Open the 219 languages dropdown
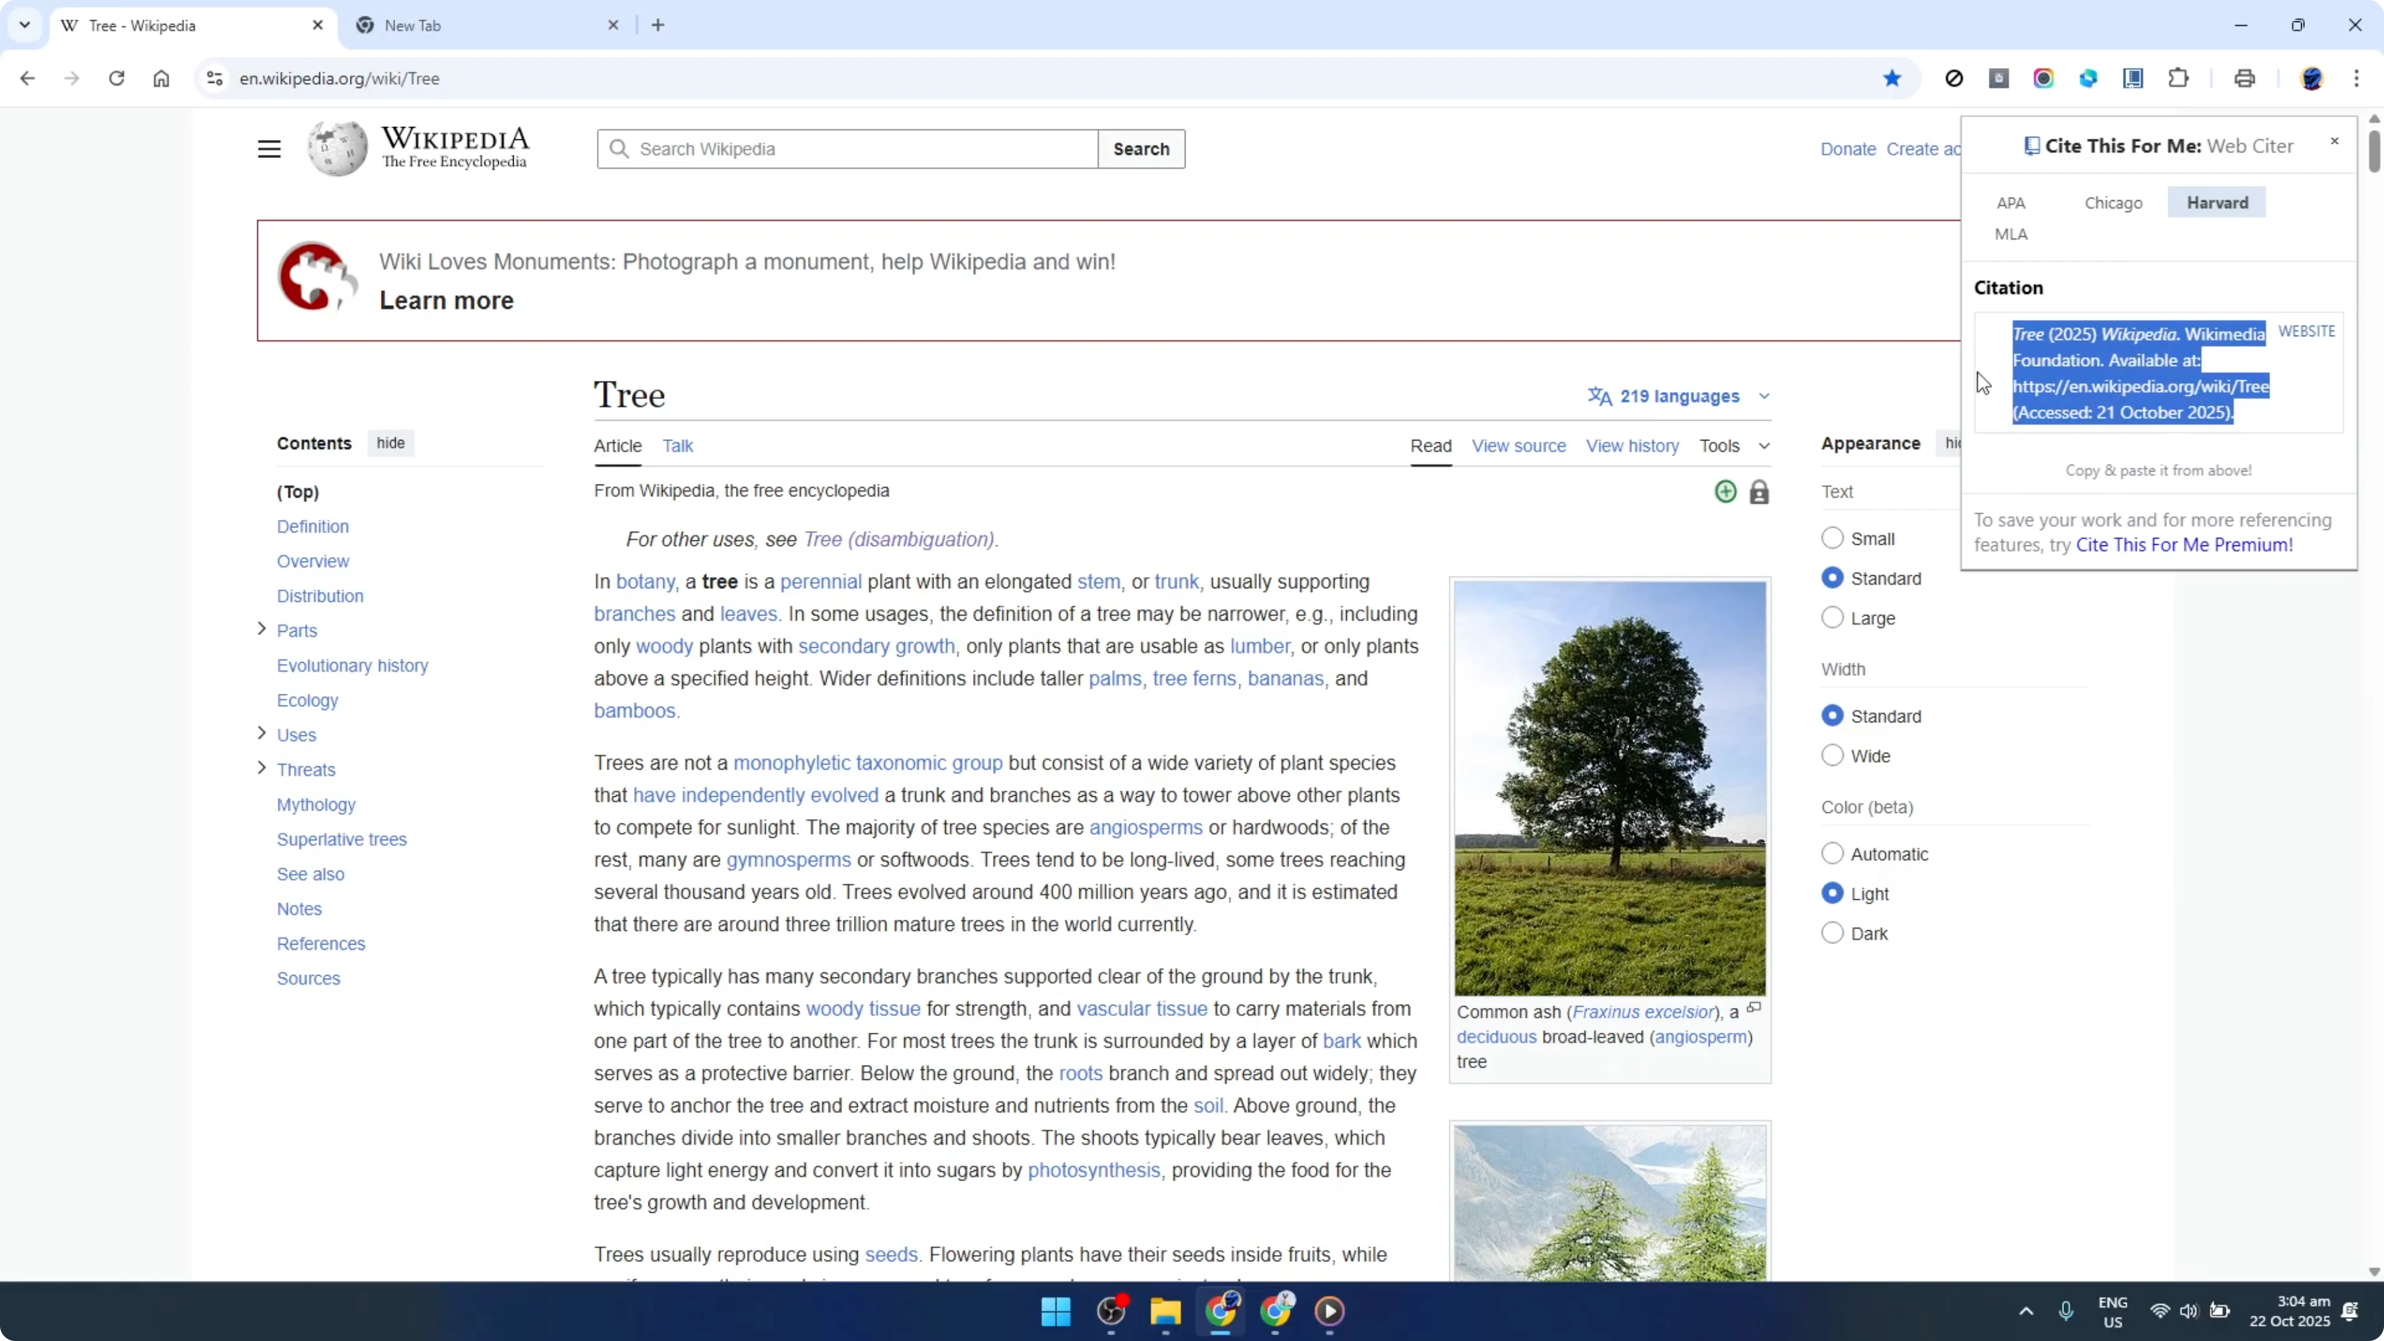 pyautogui.click(x=1679, y=396)
